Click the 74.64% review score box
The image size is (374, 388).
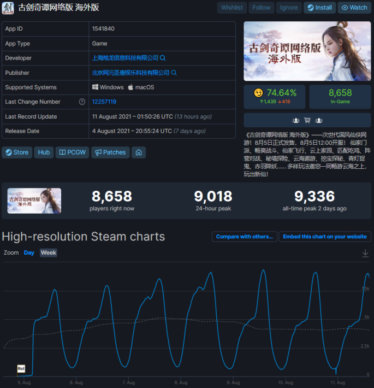275,97
